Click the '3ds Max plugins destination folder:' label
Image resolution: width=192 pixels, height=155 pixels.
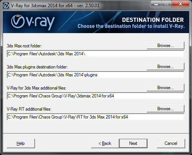[37, 67]
